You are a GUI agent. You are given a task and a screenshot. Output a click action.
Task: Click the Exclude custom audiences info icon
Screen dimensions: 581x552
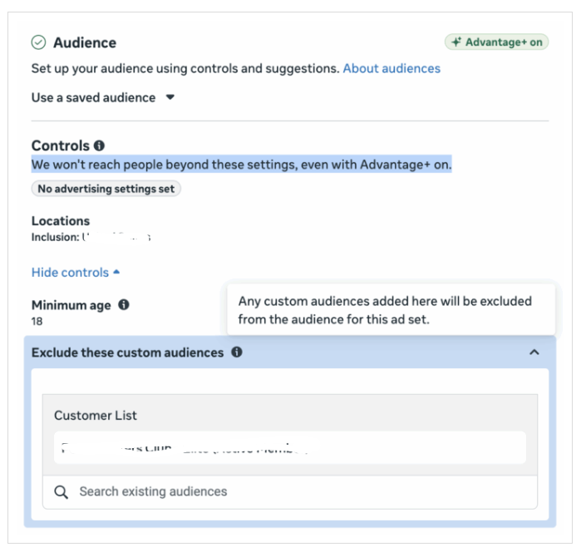pos(237,352)
